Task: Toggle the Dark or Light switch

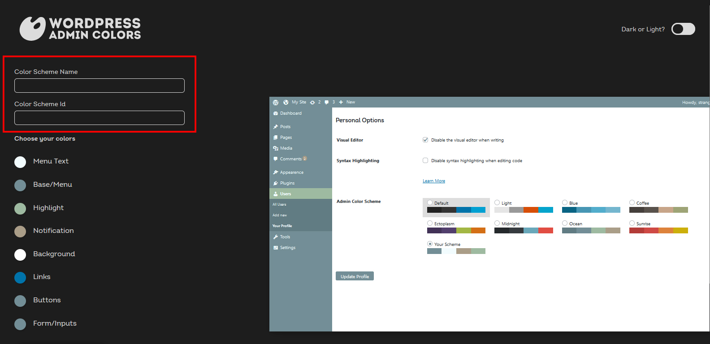Action: pos(683,29)
